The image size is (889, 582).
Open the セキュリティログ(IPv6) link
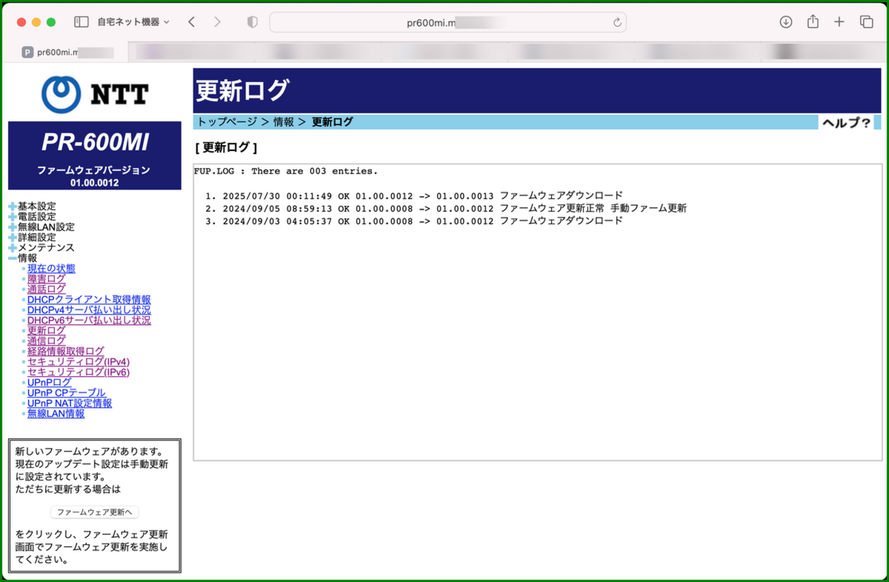coord(79,372)
